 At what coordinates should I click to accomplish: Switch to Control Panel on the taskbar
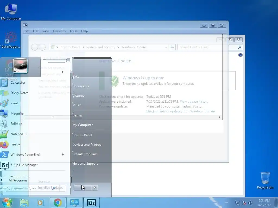[74, 203]
